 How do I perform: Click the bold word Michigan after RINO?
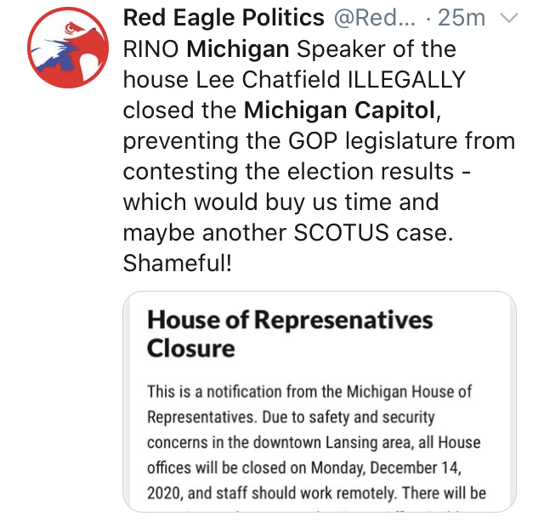(x=235, y=48)
